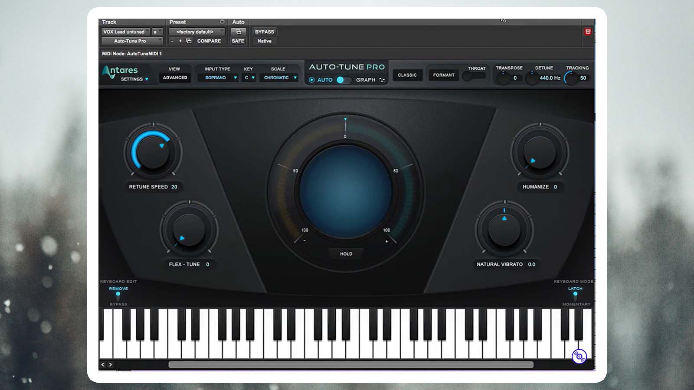Open the Antares Settings menu
The height and width of the screenshot is (390, 694).
pos(134,79)
